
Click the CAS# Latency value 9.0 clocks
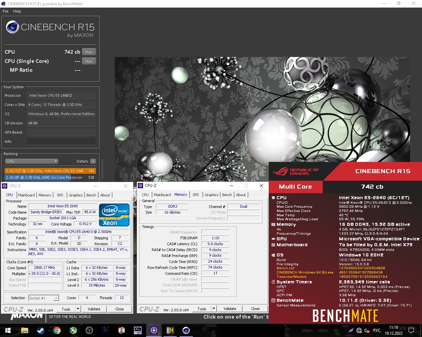215,244
